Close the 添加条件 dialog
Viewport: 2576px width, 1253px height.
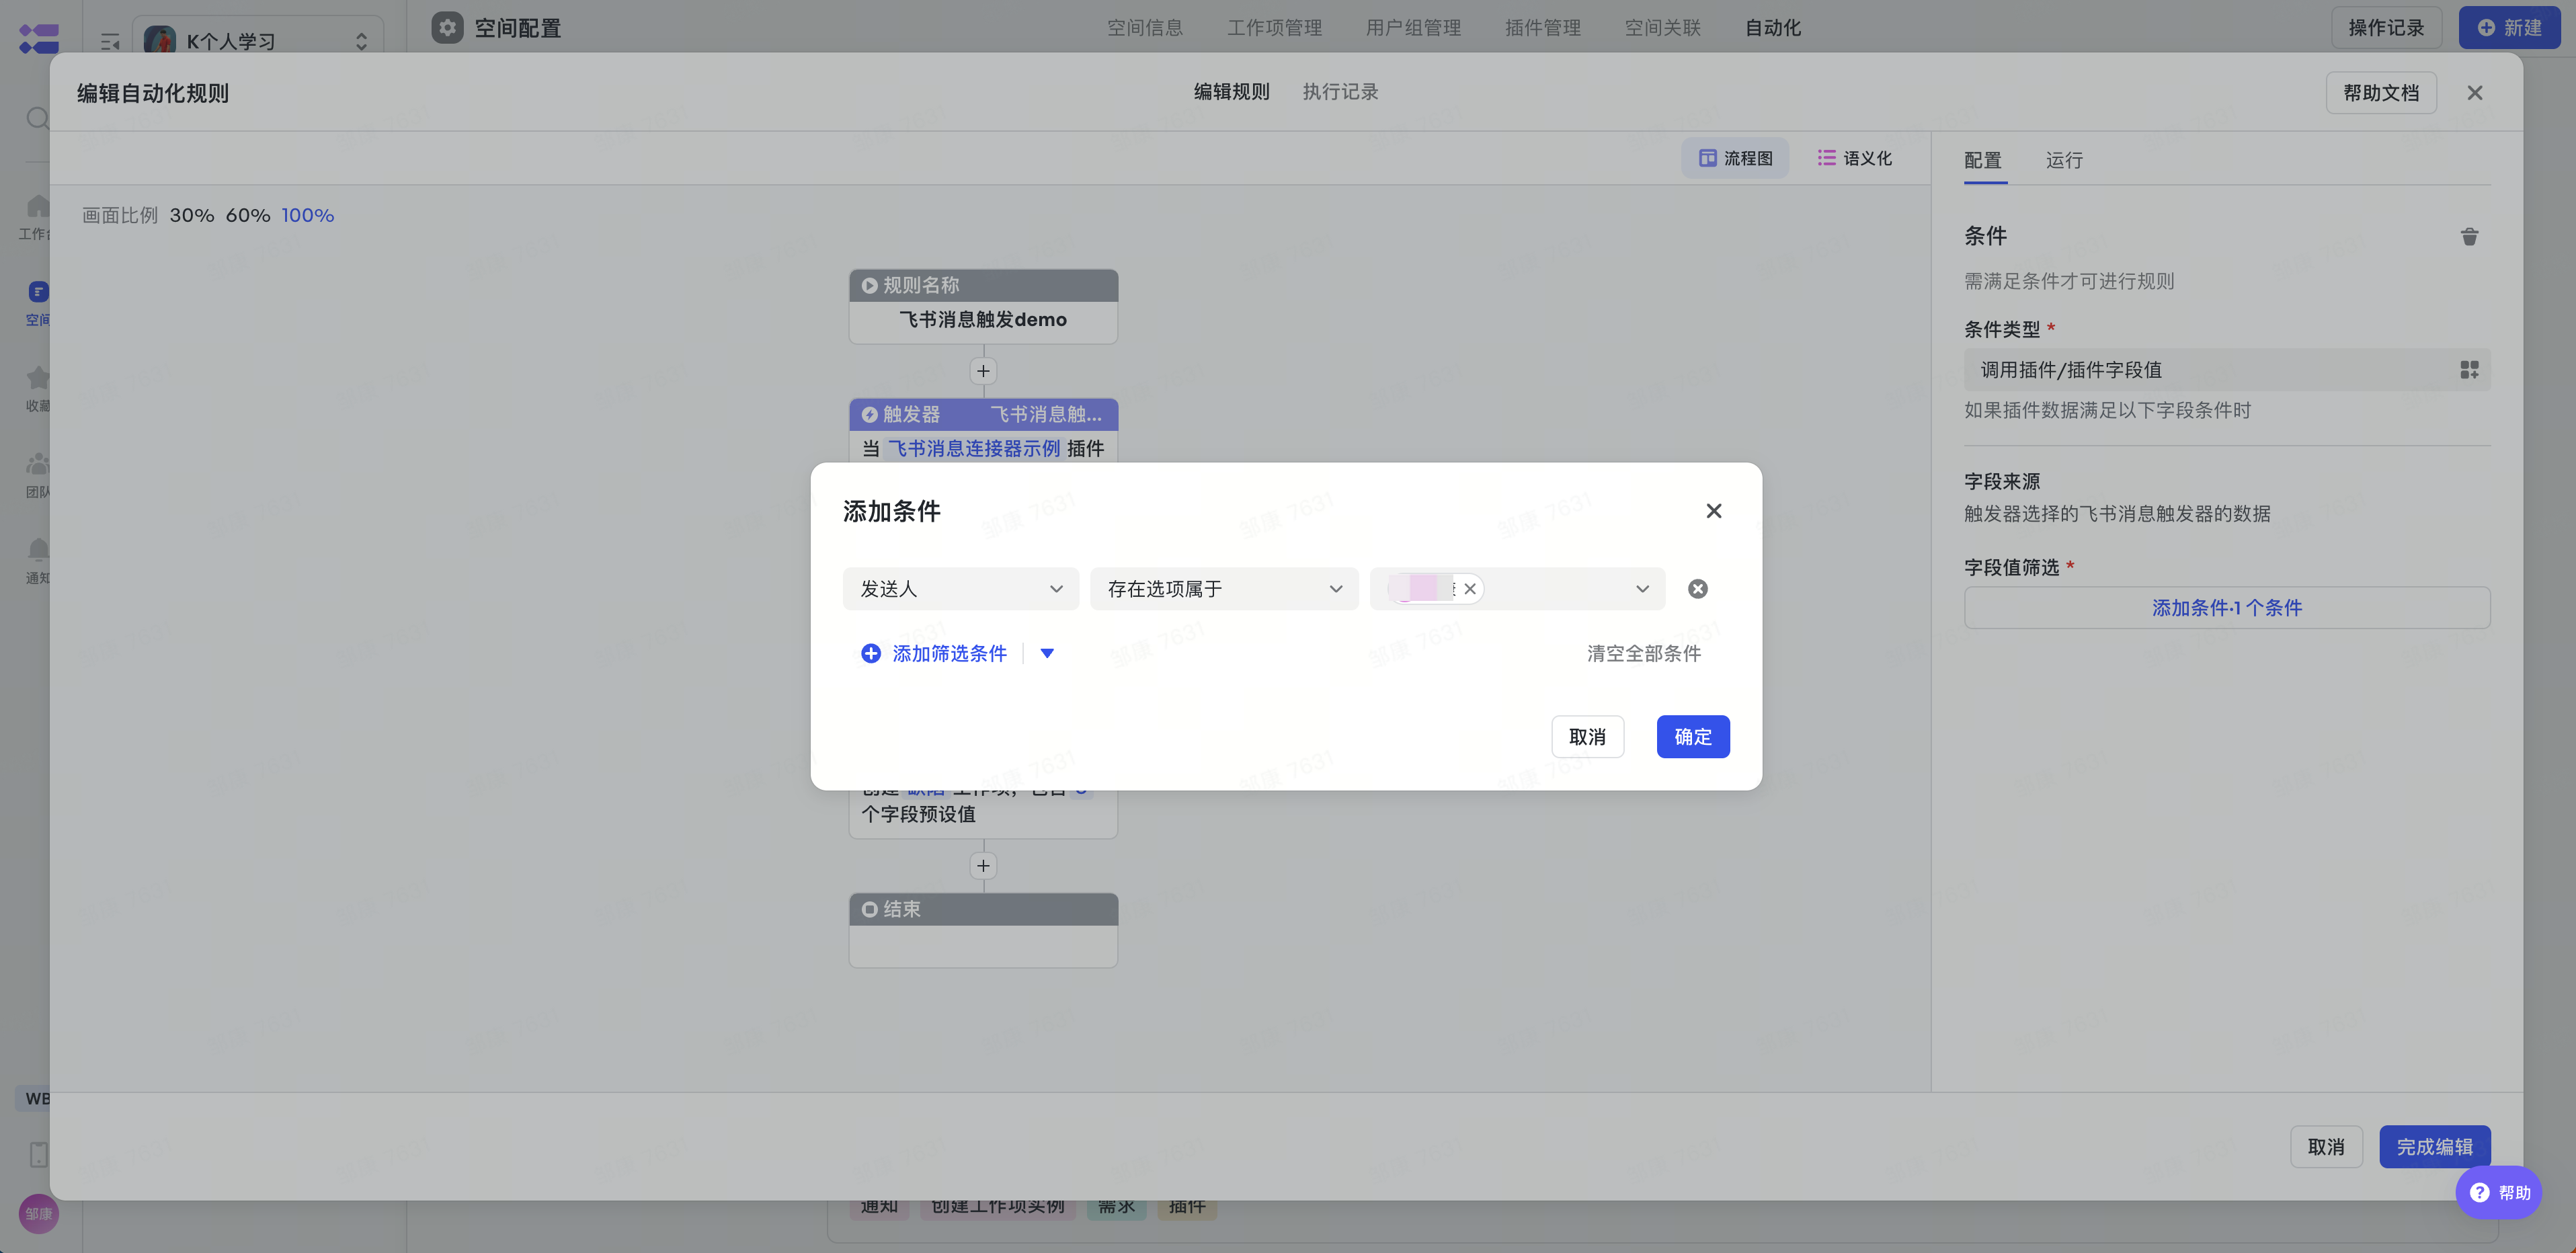click(x=1713, y=511)
